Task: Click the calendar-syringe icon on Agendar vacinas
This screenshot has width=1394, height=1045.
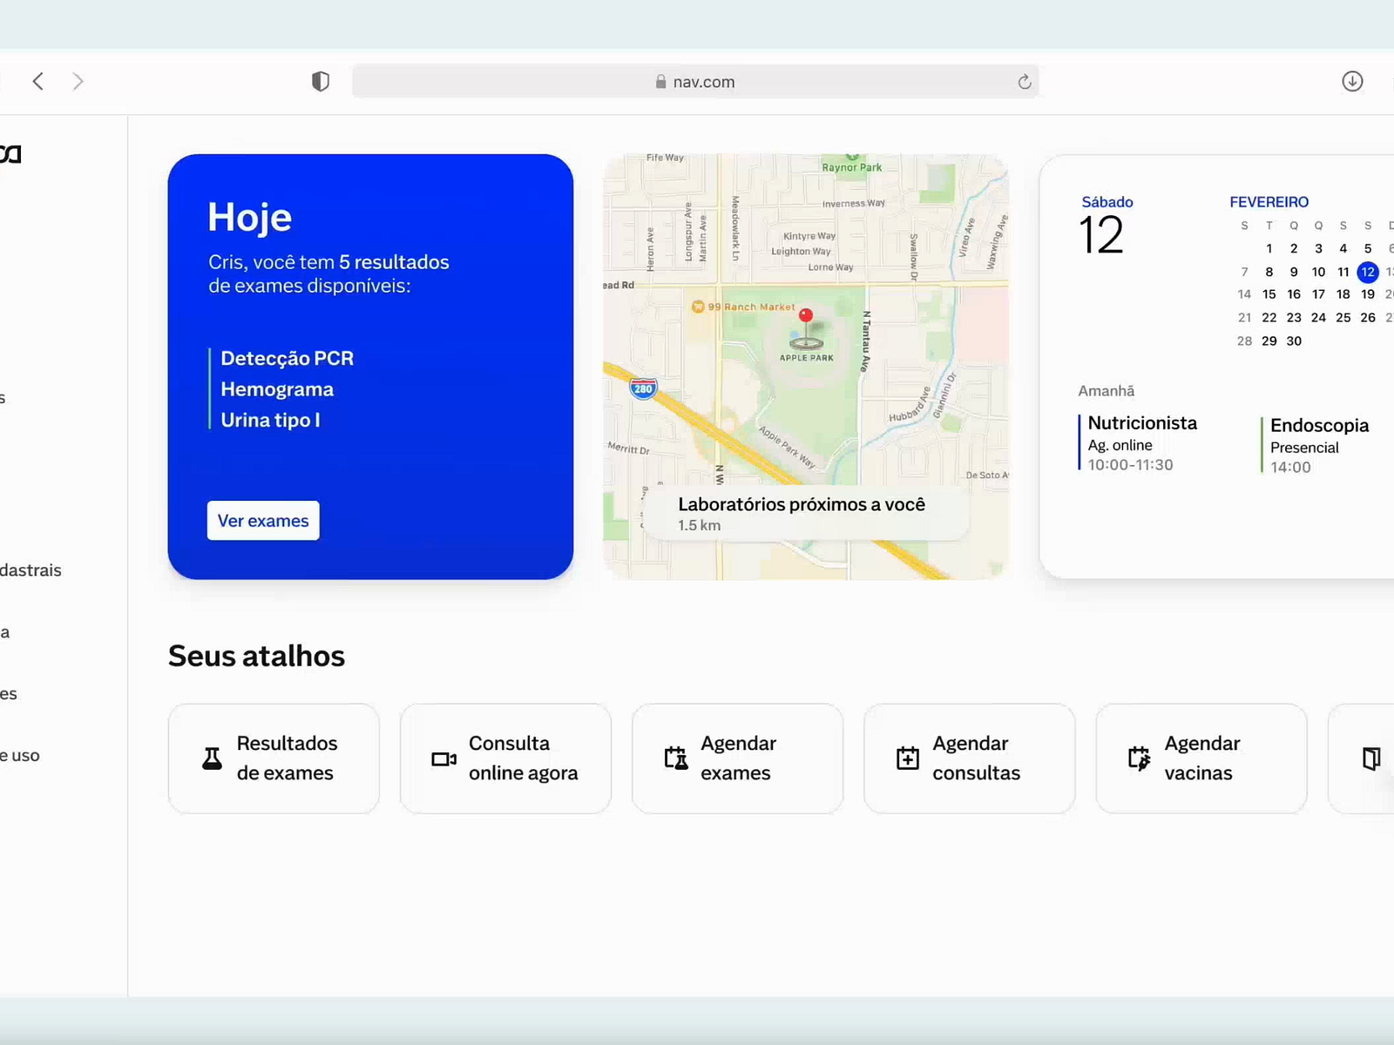Action: pos(1140,758)
